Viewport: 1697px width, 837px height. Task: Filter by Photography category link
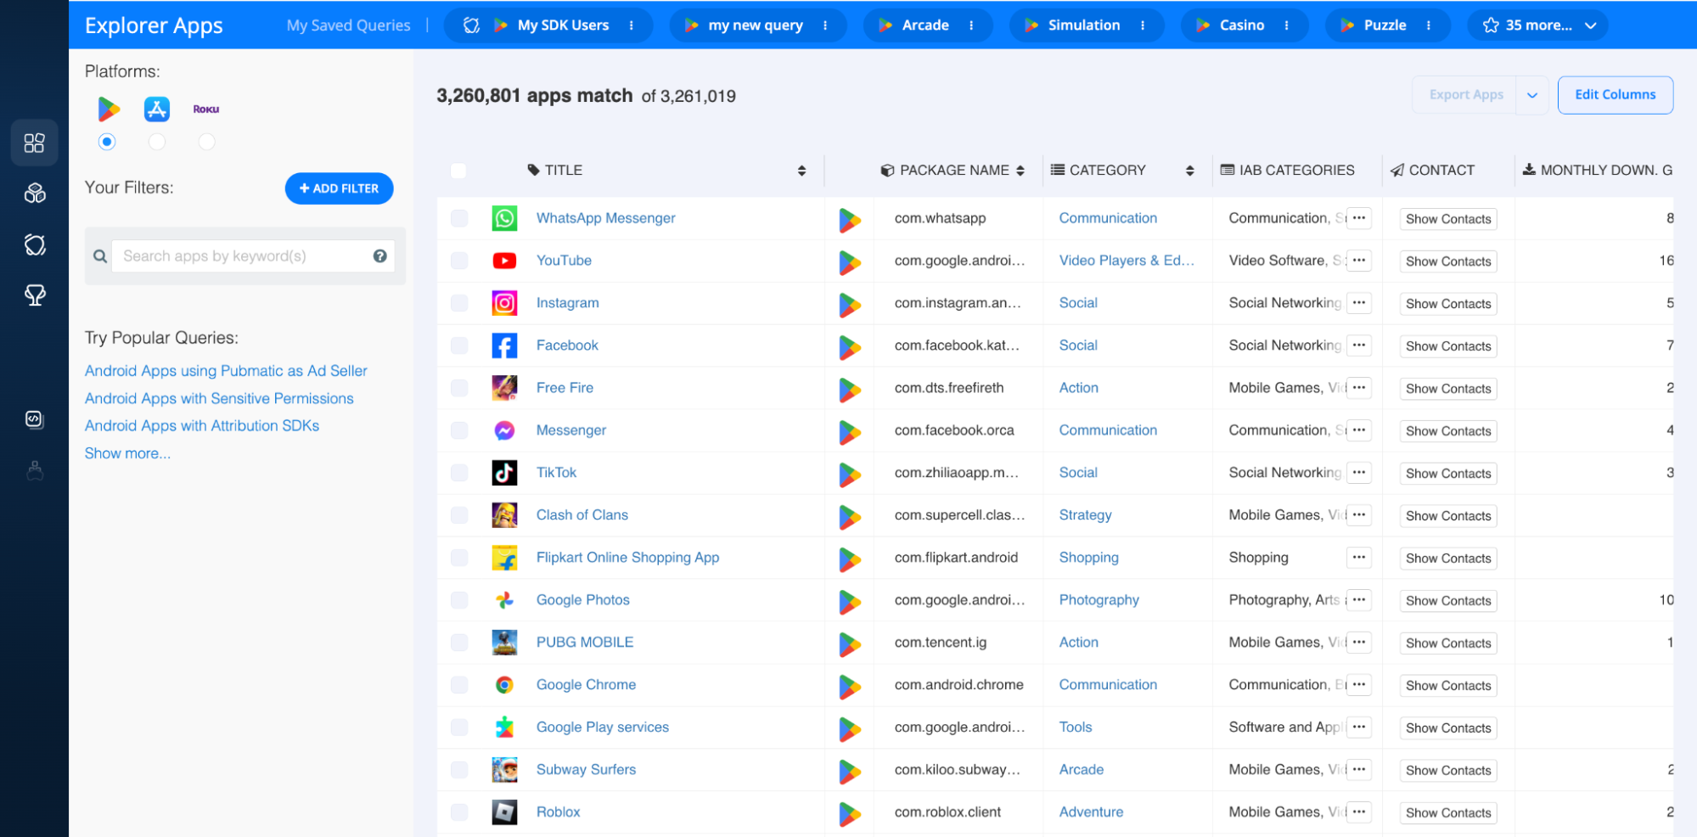point(1099,600)
